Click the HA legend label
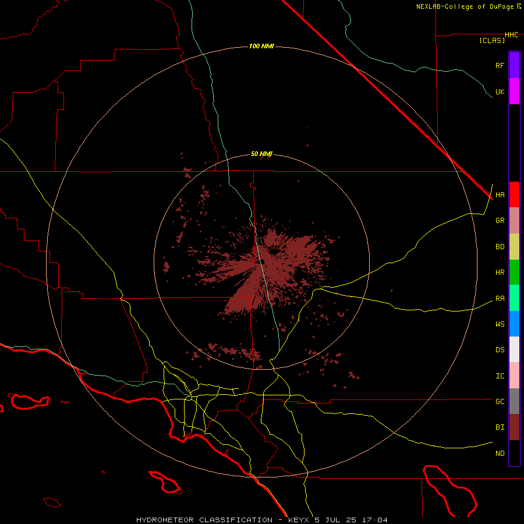This screenshot has height=524, width=524. [500, 195]
